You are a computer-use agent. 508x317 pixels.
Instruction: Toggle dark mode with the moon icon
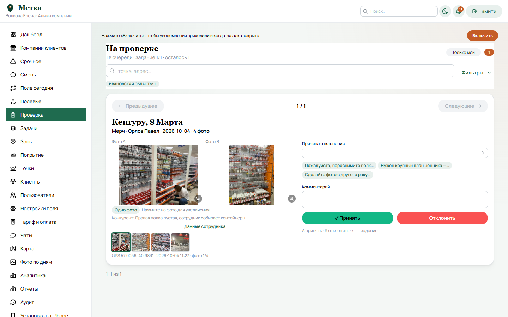[x=445, y=11]
